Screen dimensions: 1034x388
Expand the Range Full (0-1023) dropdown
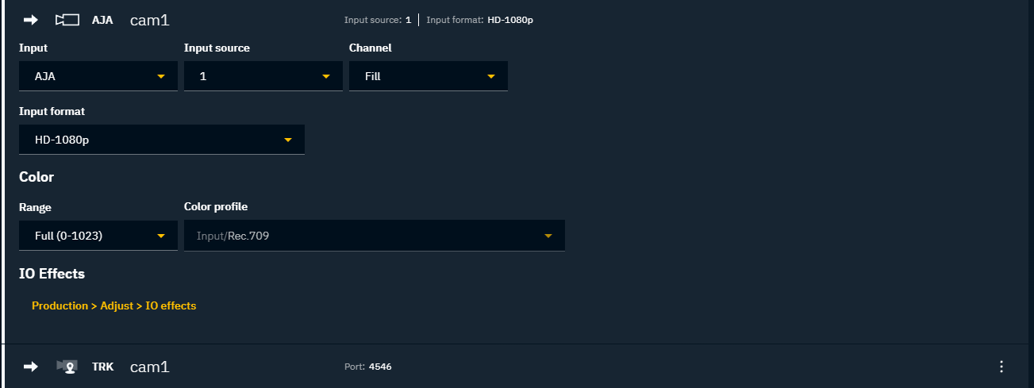coord(98,236)
